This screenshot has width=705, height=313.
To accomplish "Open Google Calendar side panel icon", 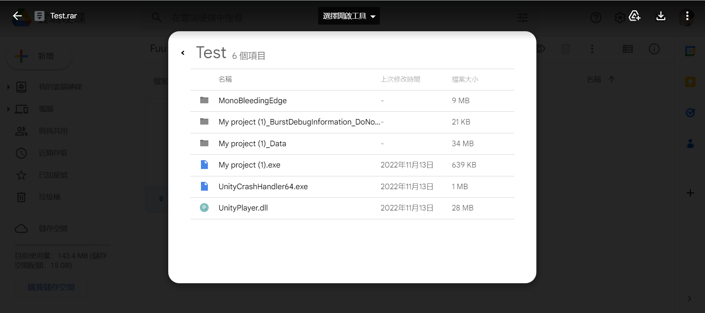I will point(690,51).
